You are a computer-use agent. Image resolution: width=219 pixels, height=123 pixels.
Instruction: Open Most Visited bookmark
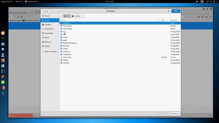point(15,20)
